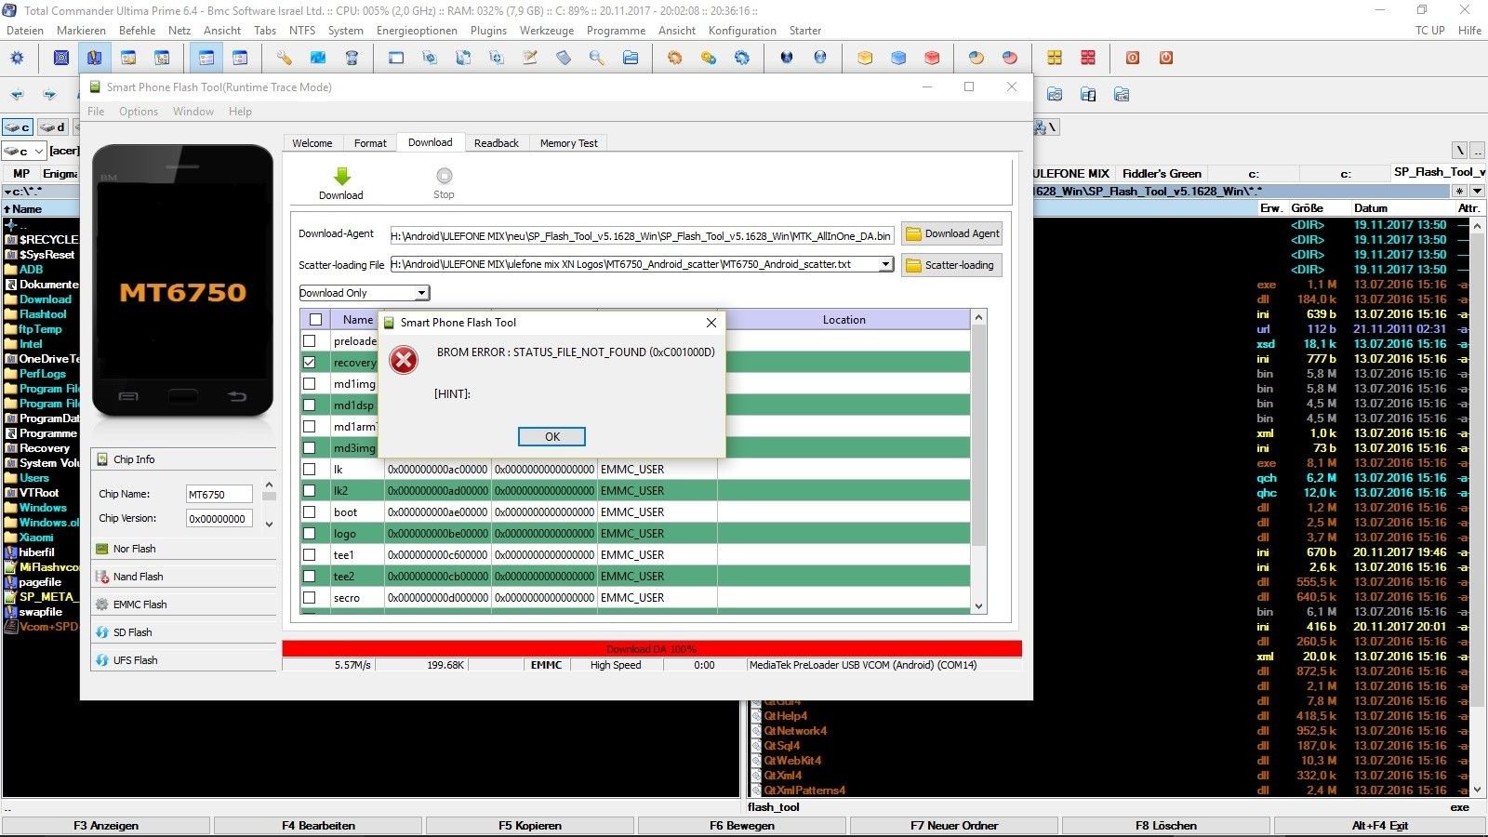Click the yellow pie chart toolbar icon
Image resolution: width=1488 pixels, height=837 pixels.
pyautogui.click(x=976, y=58)
